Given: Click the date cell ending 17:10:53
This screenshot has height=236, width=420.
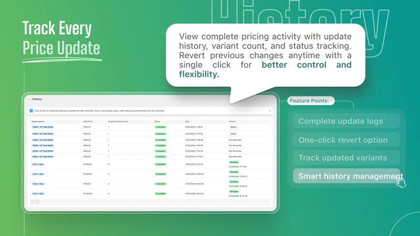Looking at the screenshot, I should [194, 164].
